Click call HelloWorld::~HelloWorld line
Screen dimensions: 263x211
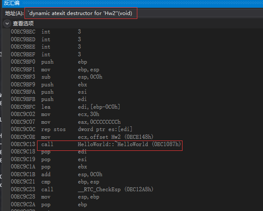pyautogui.click(x=96, y=144)
